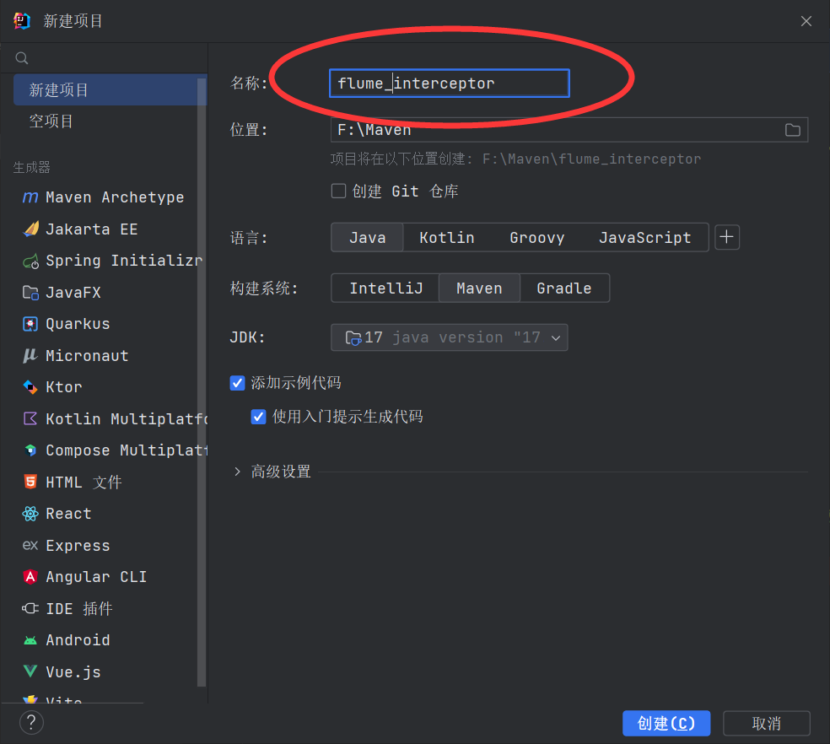
Task: Choose Gradle as build system
Action: (x=564, y=288)
